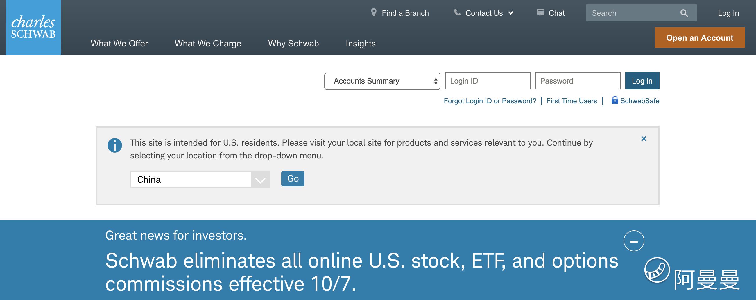
Task: Focus the Password input field
Action: (577, 81)
